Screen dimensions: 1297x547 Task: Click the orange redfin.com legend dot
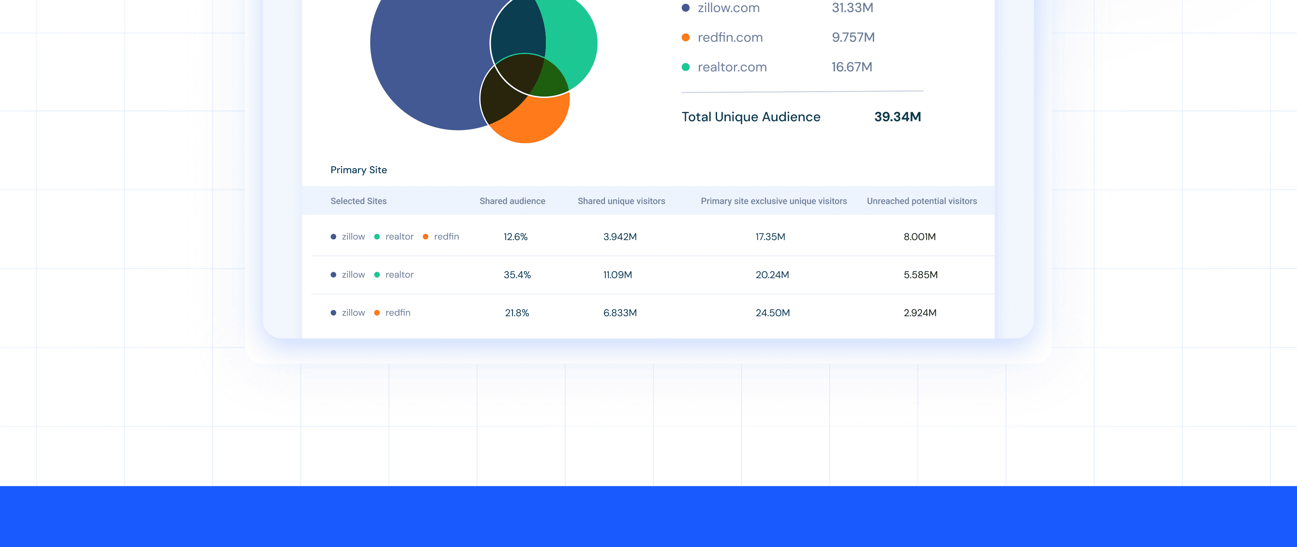[x=685, y=37]
